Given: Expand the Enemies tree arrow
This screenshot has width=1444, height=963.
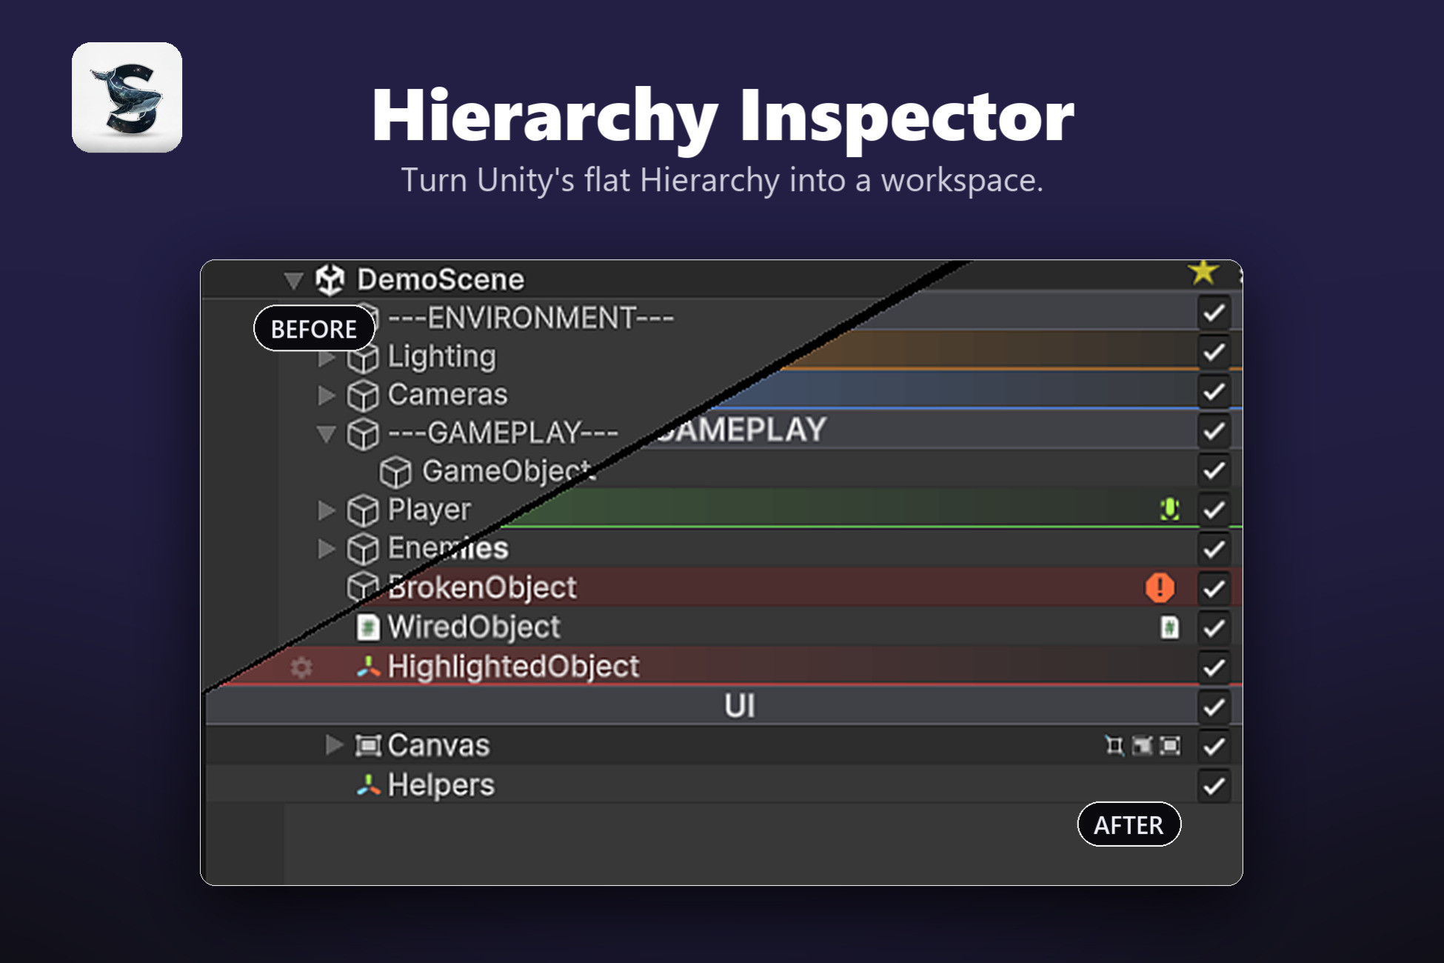Looking at the screenshot, I should [326, 549].
